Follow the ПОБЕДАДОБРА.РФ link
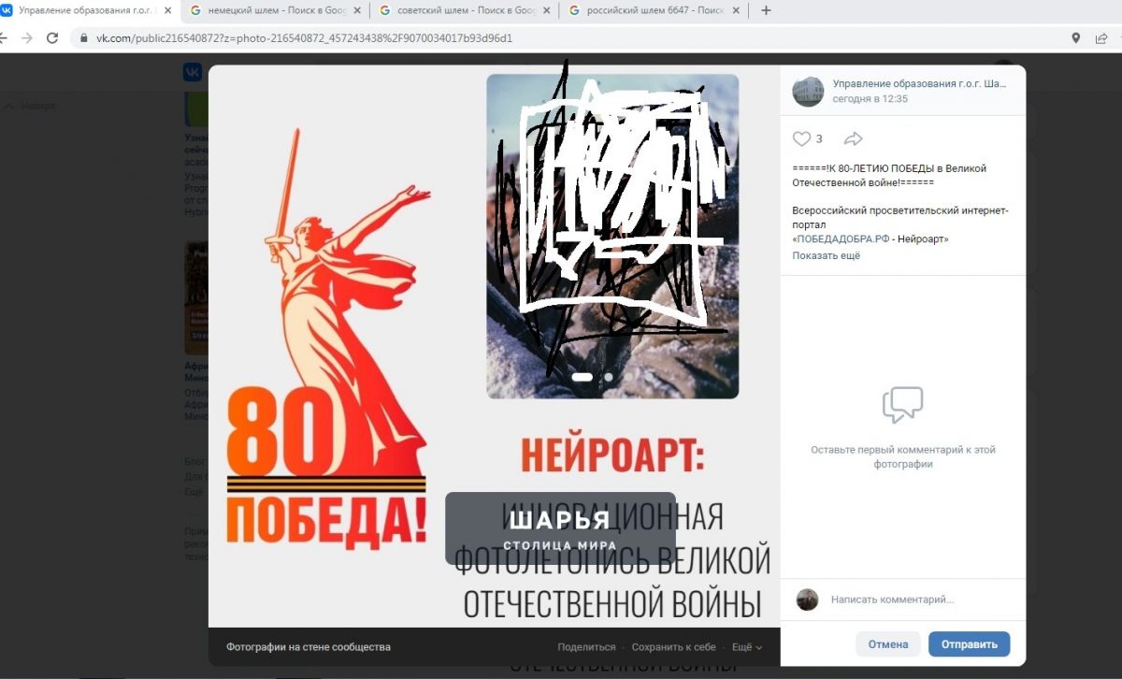Image resolution: width=1122 pixels, height=679 pixels. 842,238
